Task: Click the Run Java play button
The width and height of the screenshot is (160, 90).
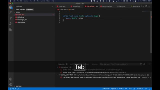Action: [142, 6]
